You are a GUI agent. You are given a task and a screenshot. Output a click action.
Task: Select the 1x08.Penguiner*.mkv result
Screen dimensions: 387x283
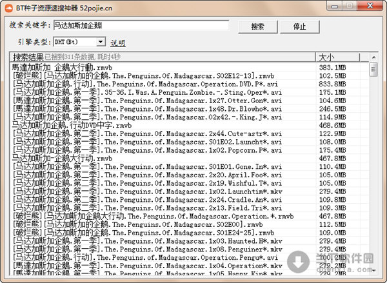147,249
